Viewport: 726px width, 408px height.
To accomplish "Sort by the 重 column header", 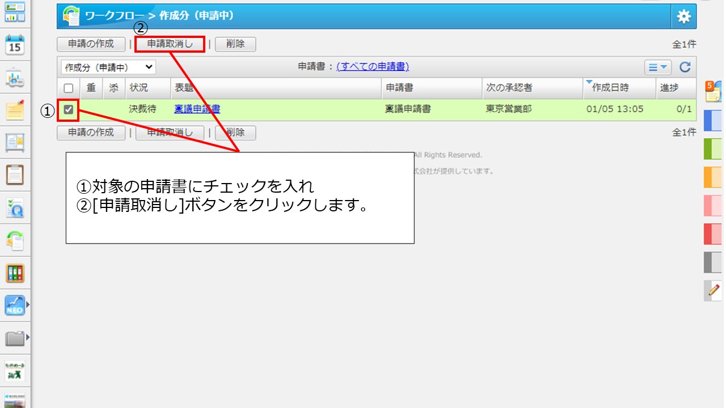I will (91, 88).
